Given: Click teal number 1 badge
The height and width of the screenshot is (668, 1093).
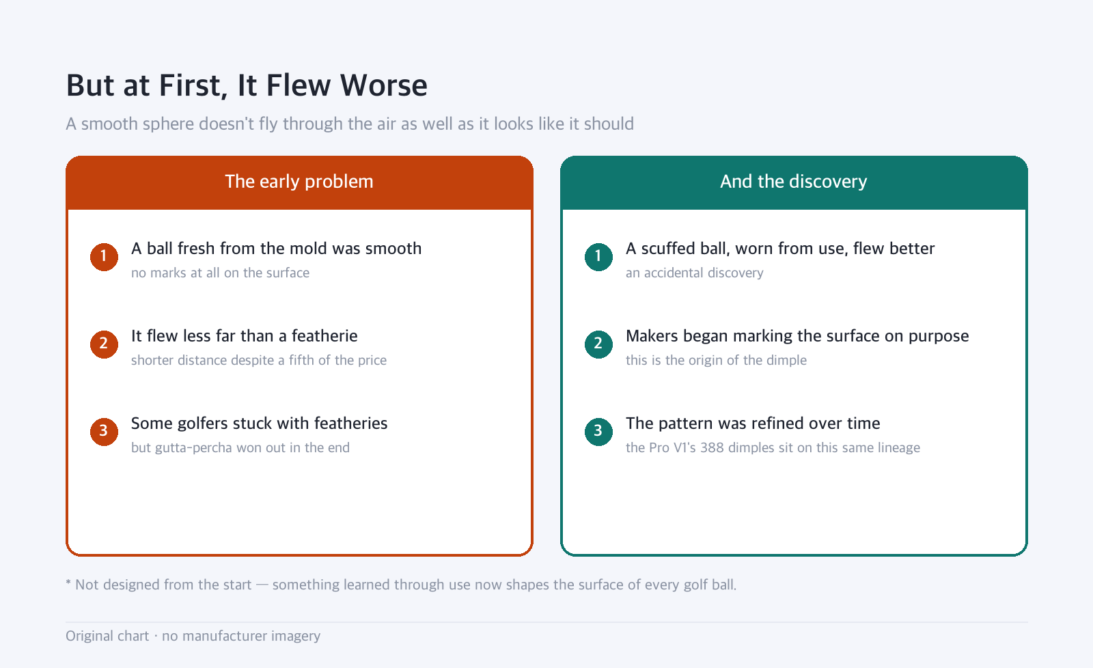Looking at the screenshot, I should tap(598, 257).
